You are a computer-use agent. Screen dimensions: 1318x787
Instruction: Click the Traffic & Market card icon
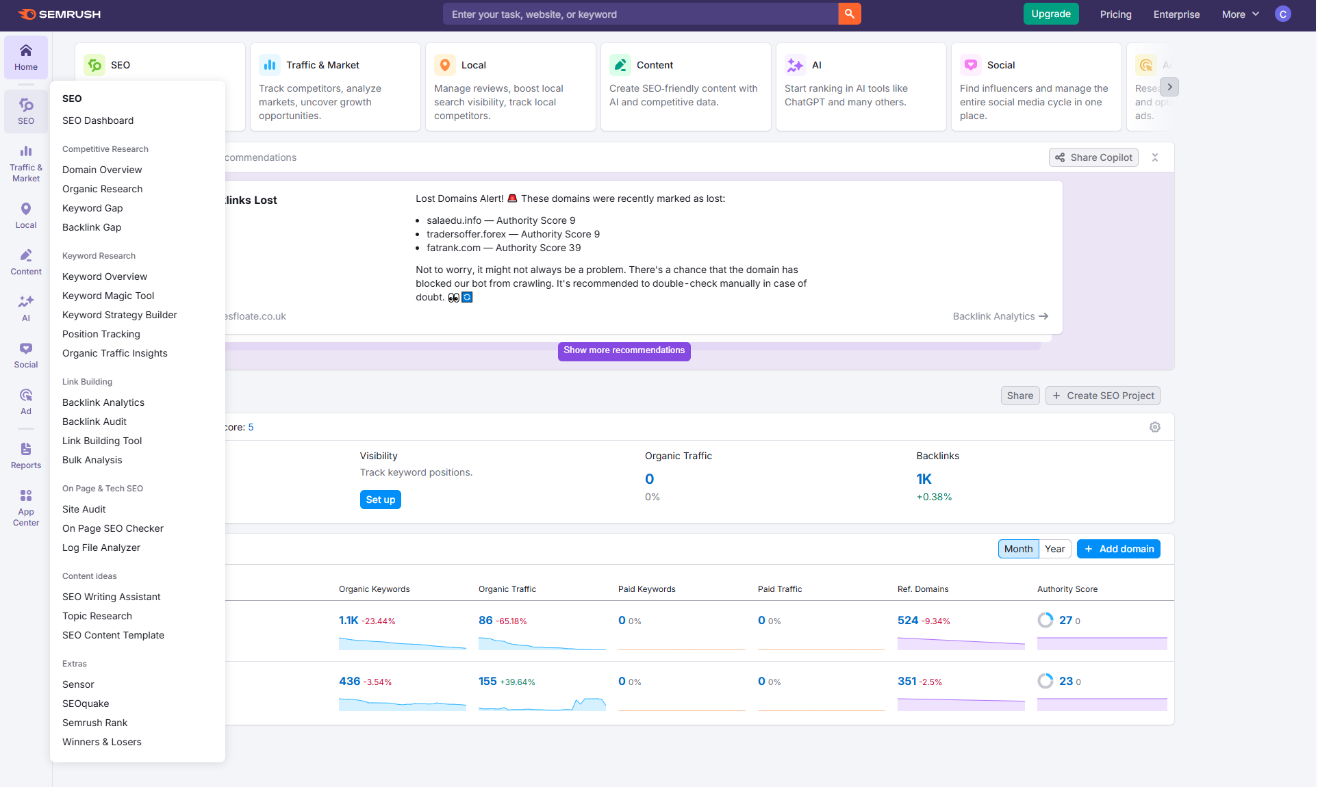point(270,65)
